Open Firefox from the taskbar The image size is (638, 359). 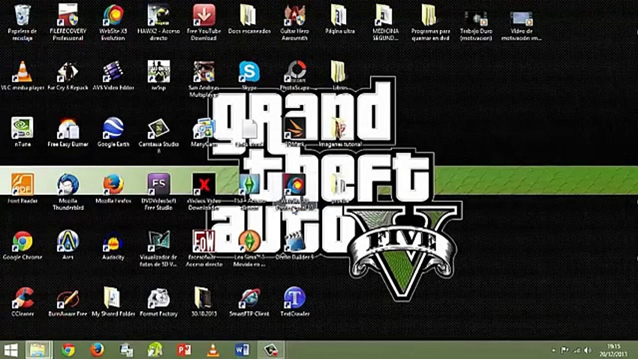point(97,350)
